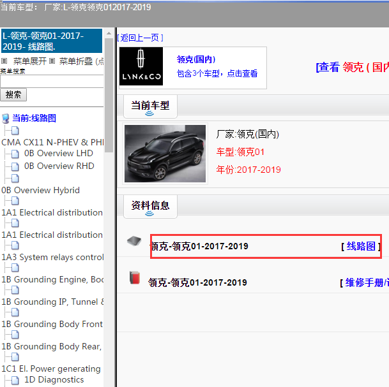Open the 线路图 wiring diagram link

361,246
